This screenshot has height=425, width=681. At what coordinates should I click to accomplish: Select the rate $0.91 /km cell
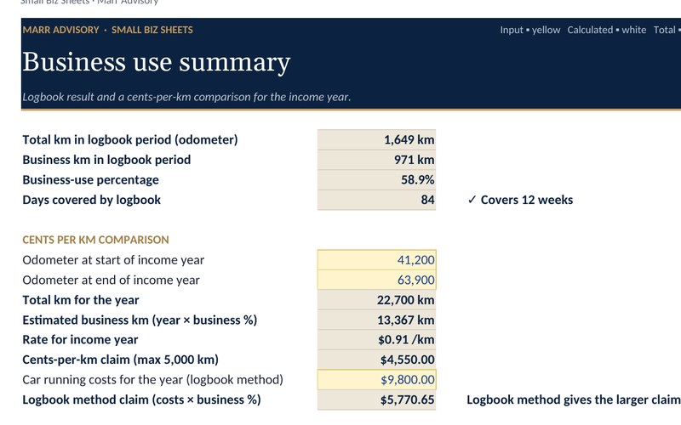(376, 339)
